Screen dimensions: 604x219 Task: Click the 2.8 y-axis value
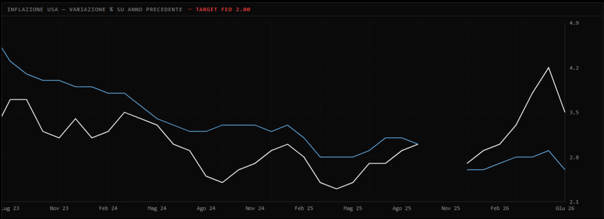574,157
